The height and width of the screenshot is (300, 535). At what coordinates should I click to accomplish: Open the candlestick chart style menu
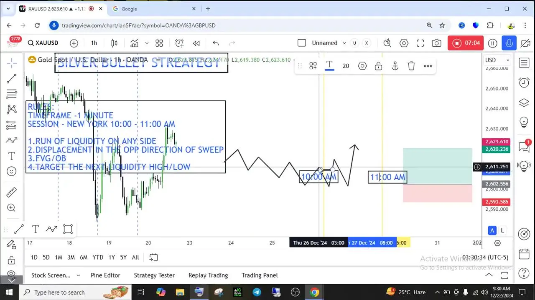(114, 43)
